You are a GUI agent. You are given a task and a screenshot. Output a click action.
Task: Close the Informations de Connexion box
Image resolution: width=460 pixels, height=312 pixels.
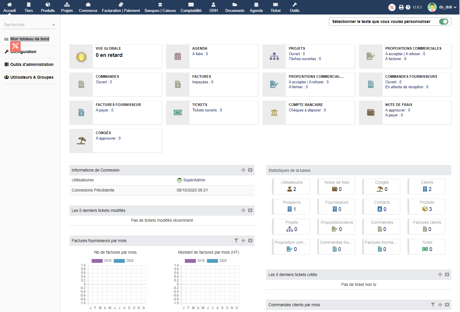[x=250, y=170]
